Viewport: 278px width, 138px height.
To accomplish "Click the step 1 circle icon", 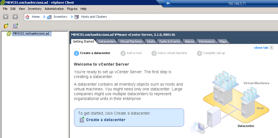I will click(x=76, y=53).
